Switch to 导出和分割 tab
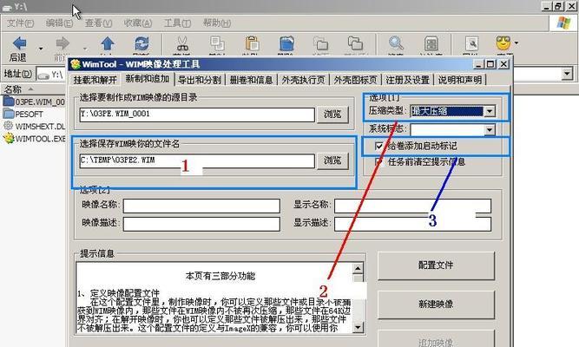The image size is (579, 347). coord(200,80)
